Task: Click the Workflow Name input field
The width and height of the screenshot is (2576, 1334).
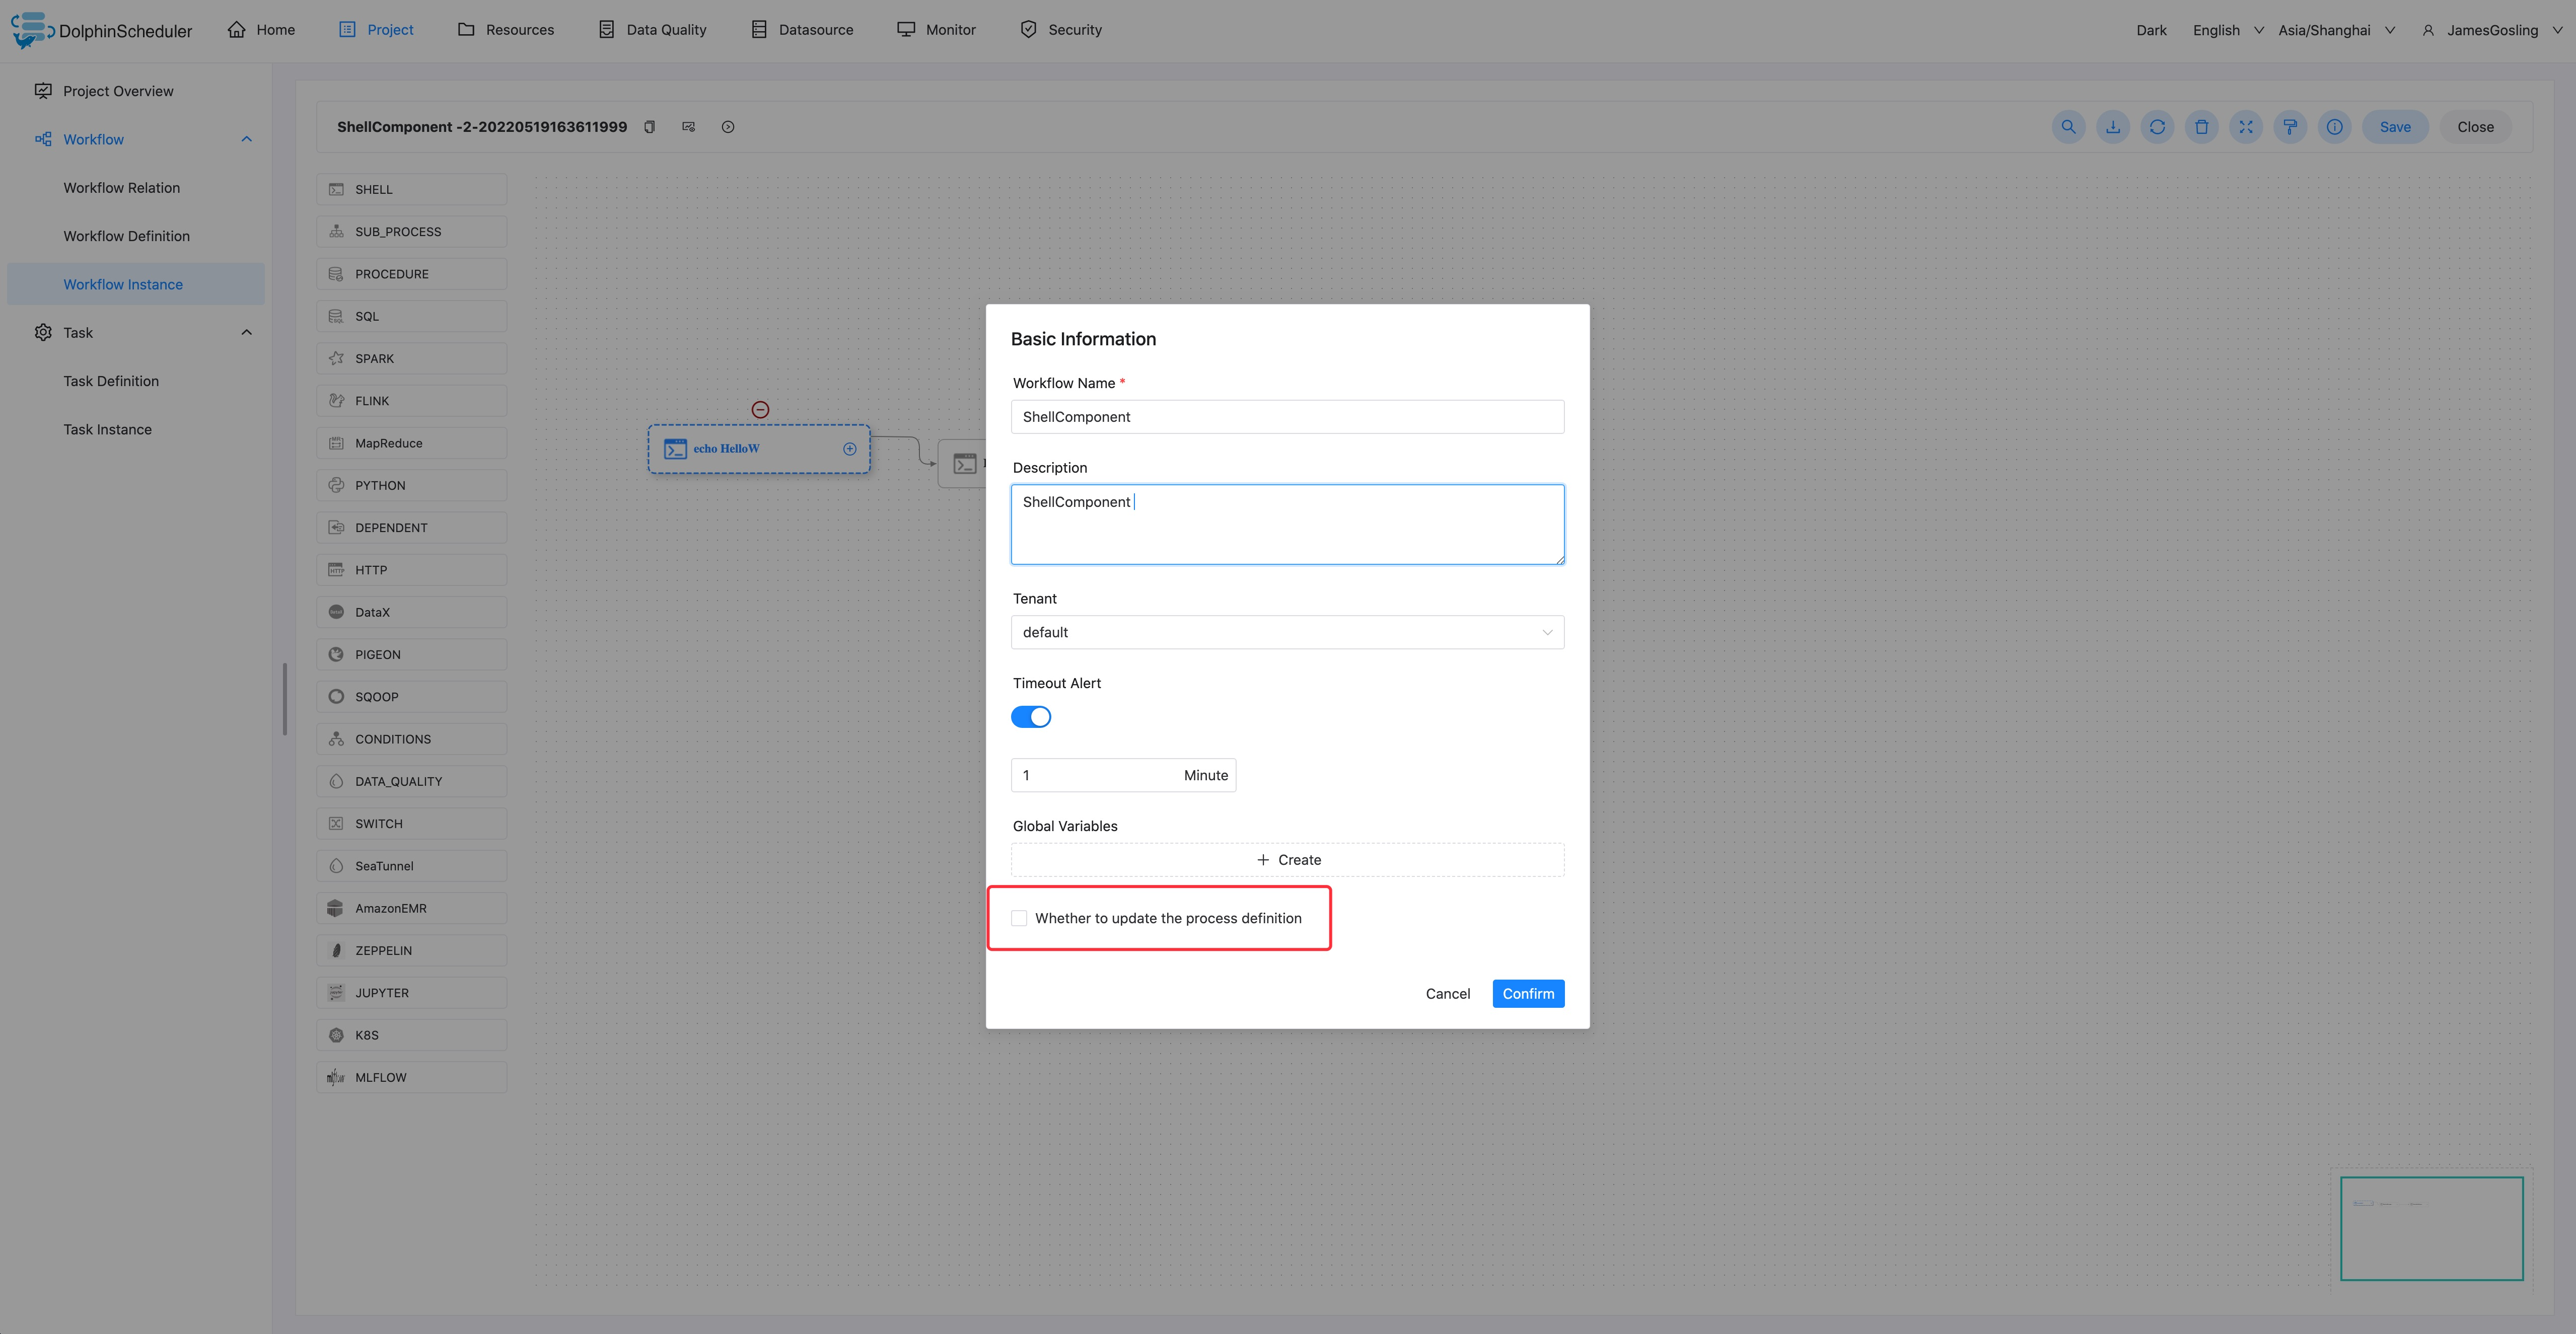Action: click(x=1286, y=417)
